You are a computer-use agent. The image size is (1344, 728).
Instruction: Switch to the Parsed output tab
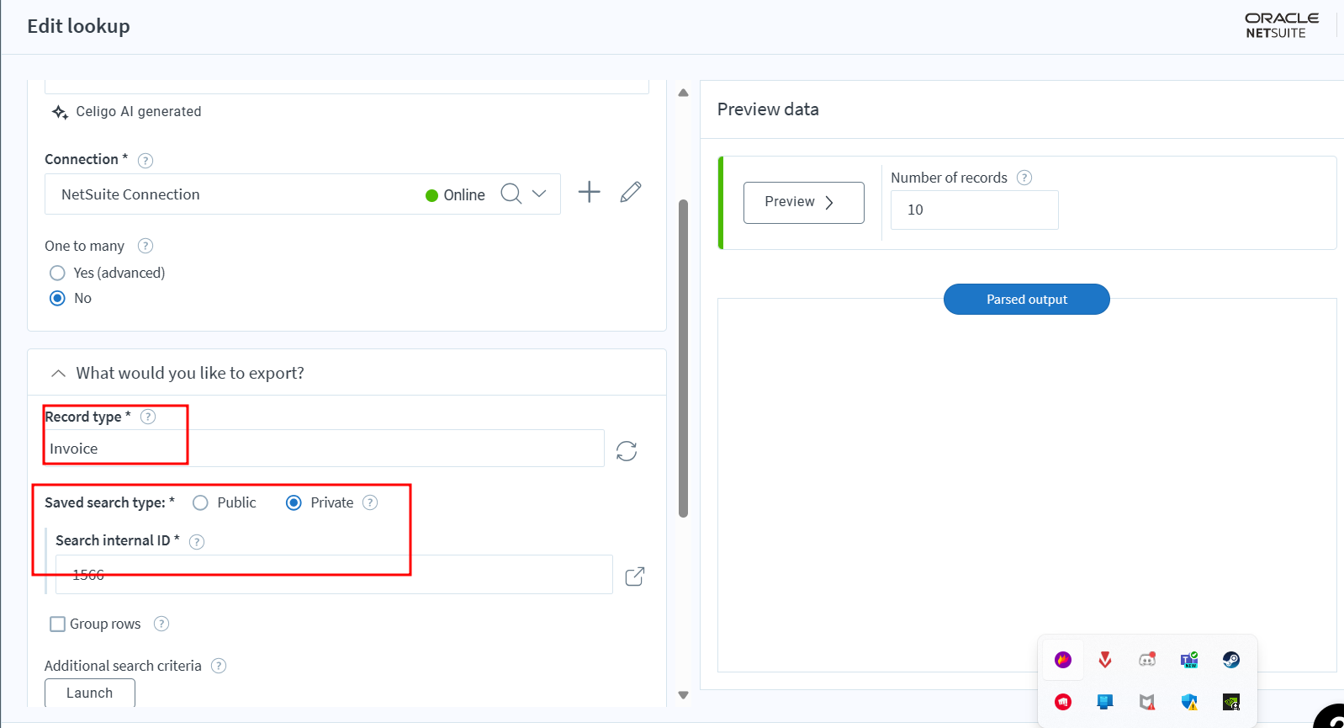(1026, 300)
